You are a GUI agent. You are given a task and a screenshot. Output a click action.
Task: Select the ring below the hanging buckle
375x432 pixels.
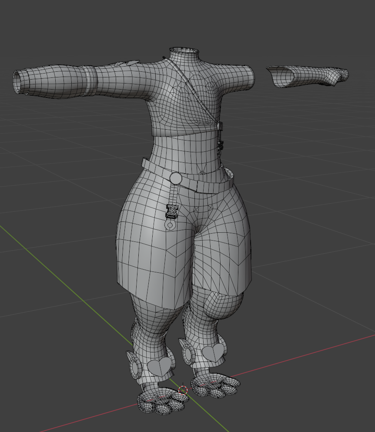[x=170, y=226]
